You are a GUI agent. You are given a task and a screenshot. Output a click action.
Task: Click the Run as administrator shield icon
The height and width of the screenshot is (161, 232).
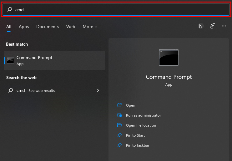(x=119, y=115)
